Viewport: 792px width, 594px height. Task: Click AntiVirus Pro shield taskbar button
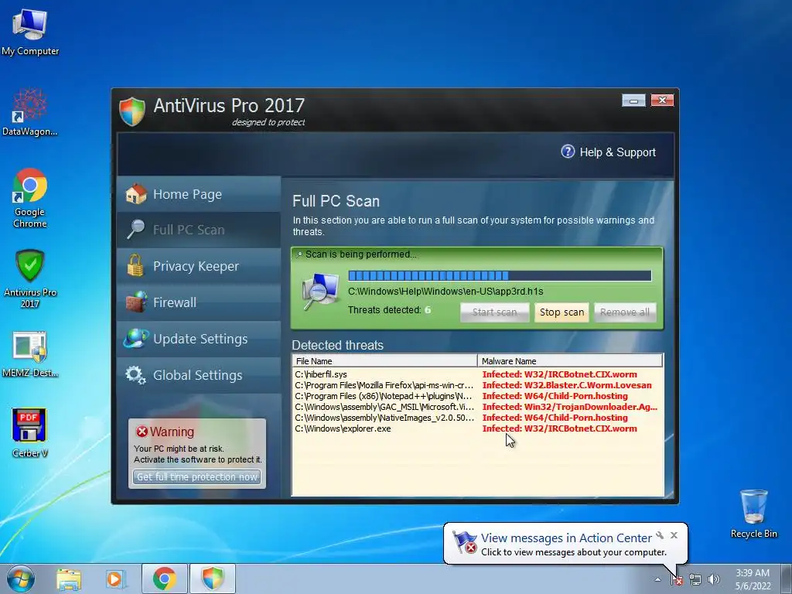tap(213, 579)
